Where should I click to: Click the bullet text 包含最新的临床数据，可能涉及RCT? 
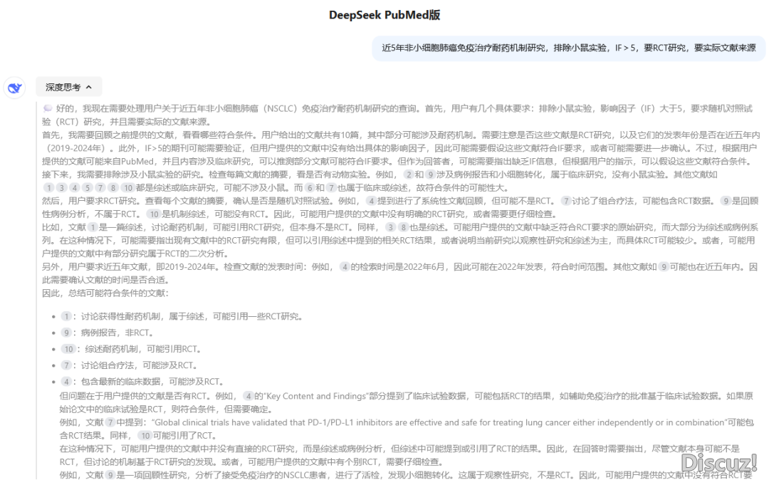point(152,382)
